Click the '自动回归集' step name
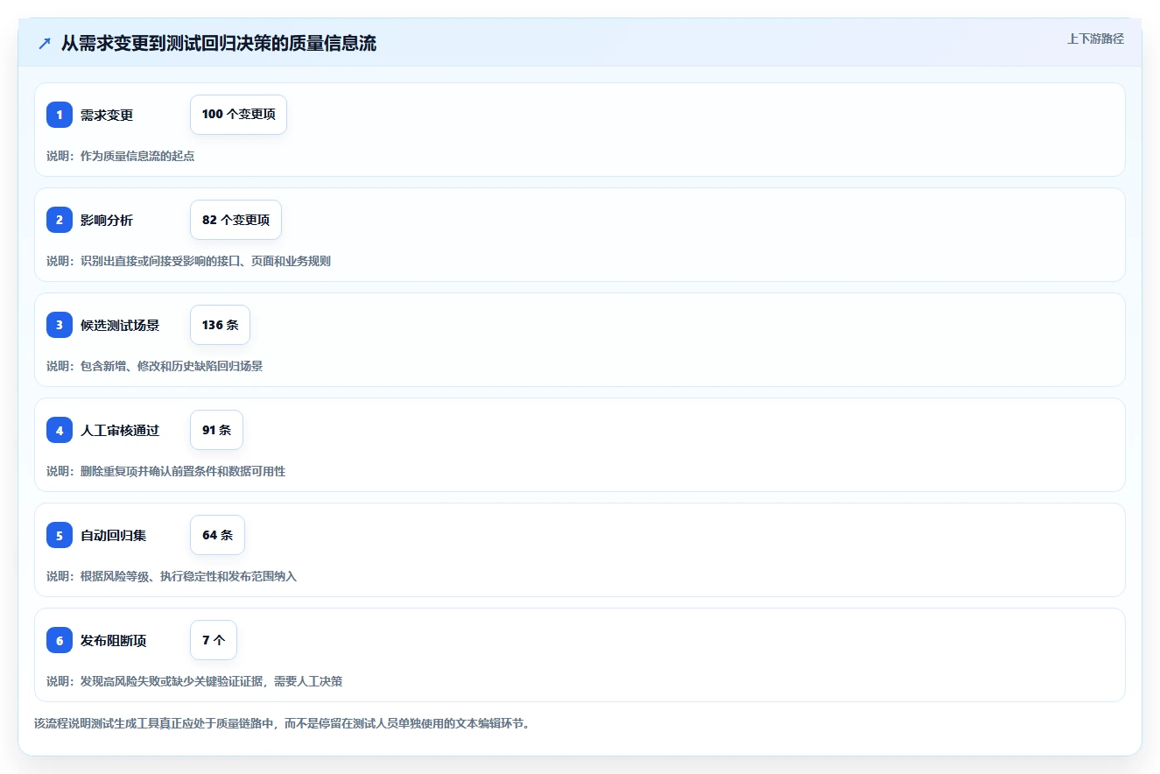 tap(114, 535)
